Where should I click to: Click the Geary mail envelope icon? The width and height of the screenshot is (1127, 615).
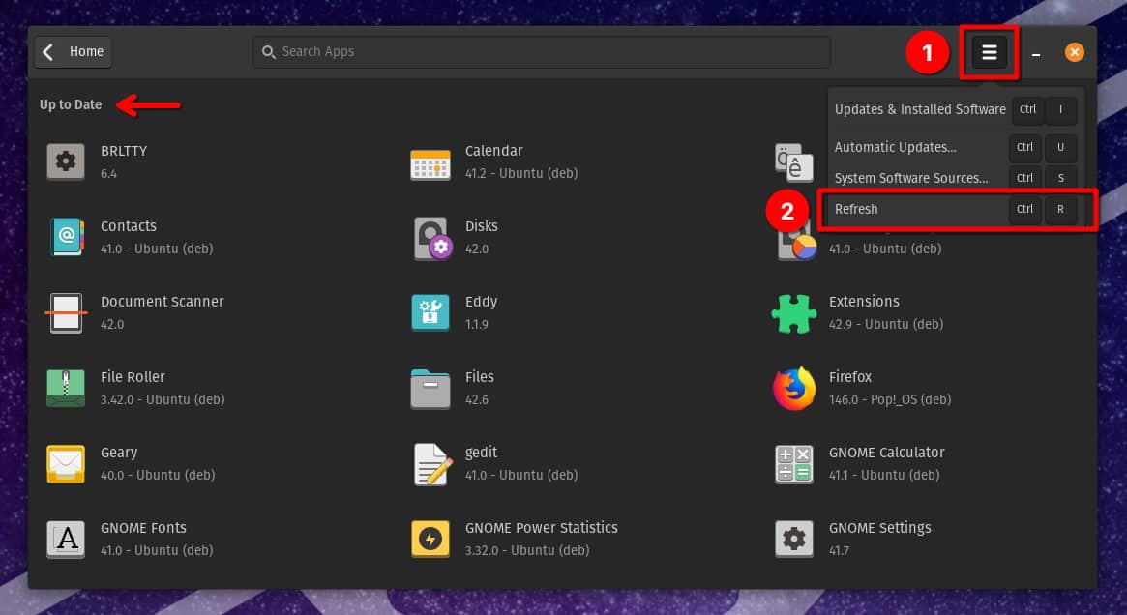coord(66,464)
